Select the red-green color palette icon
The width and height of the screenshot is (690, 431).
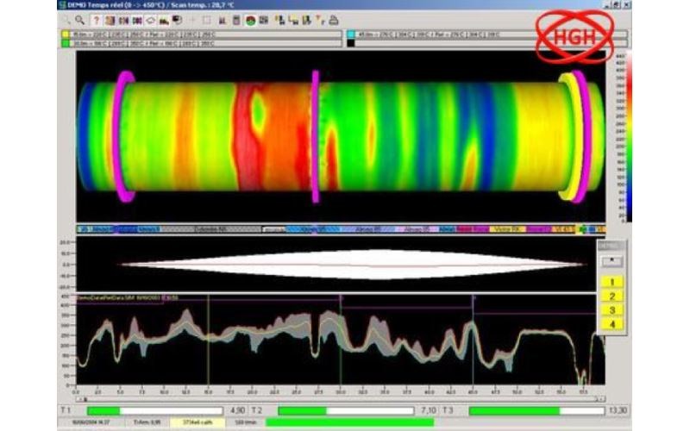tap(250, 19)
